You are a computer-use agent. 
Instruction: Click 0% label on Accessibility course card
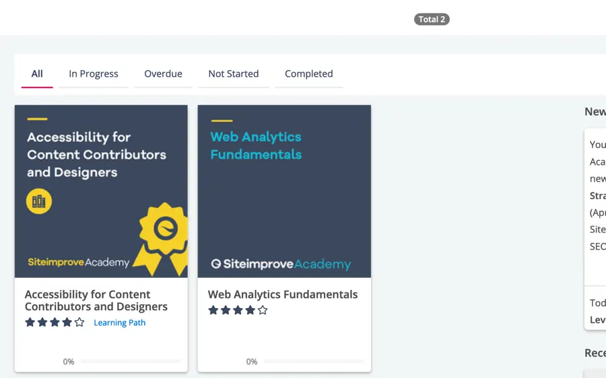69,361
